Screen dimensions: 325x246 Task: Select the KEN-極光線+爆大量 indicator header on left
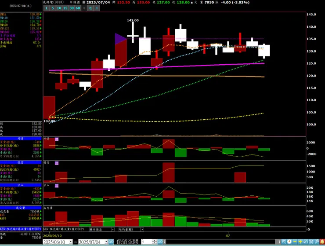tap(21, 229)
